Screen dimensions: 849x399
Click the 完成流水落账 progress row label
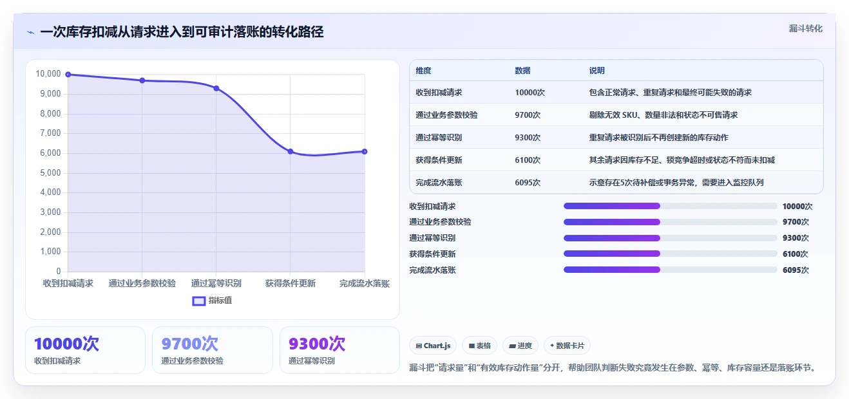(432, 270)
